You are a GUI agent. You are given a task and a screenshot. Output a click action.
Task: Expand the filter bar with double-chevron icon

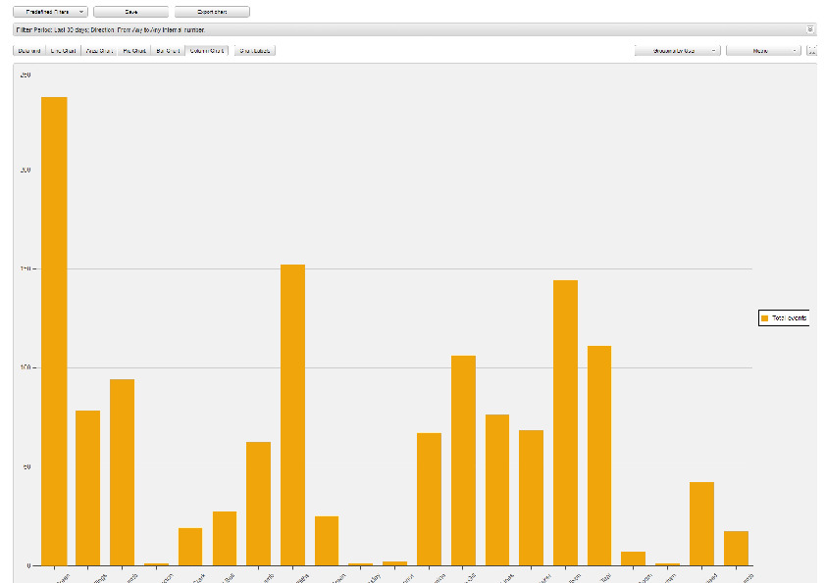pyautogui.click(x=810, y=29)
